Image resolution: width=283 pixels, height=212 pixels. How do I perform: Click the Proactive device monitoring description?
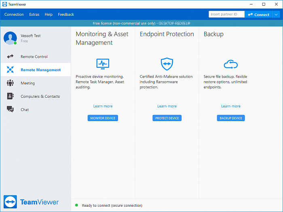pos(100,82)
